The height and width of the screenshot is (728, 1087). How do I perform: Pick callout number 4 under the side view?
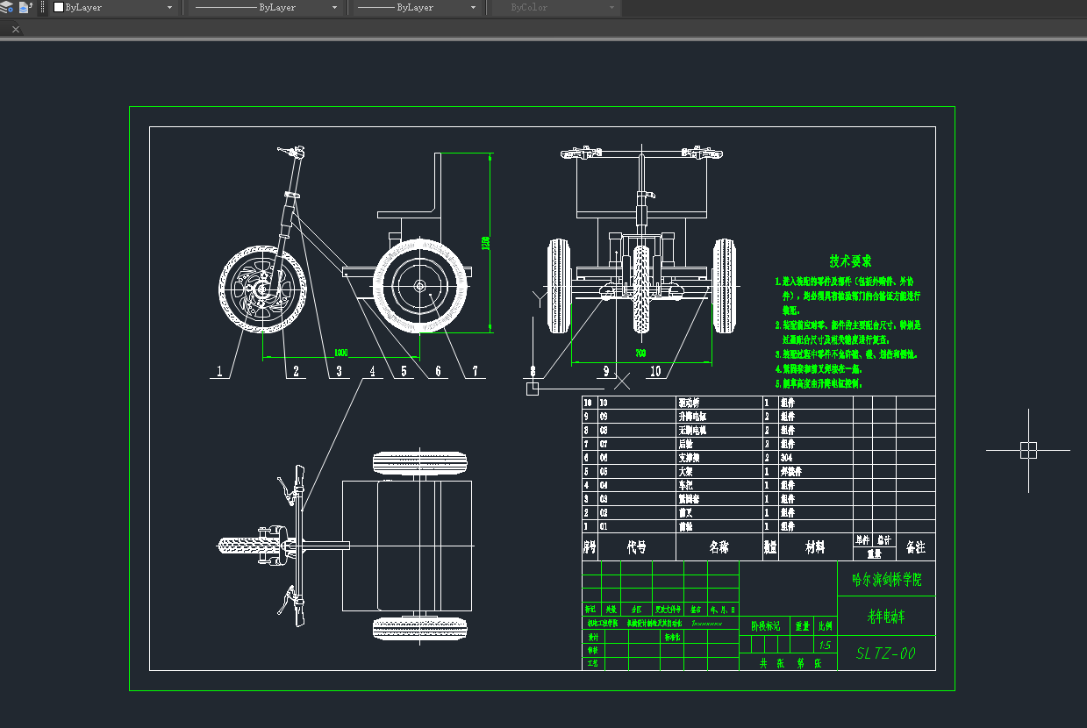[x=372, y=372]
